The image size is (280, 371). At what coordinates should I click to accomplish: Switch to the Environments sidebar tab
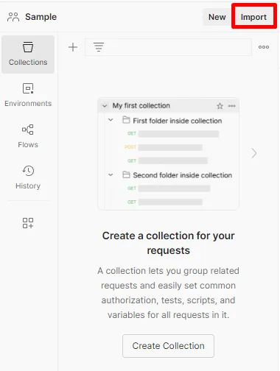(28, 95)
